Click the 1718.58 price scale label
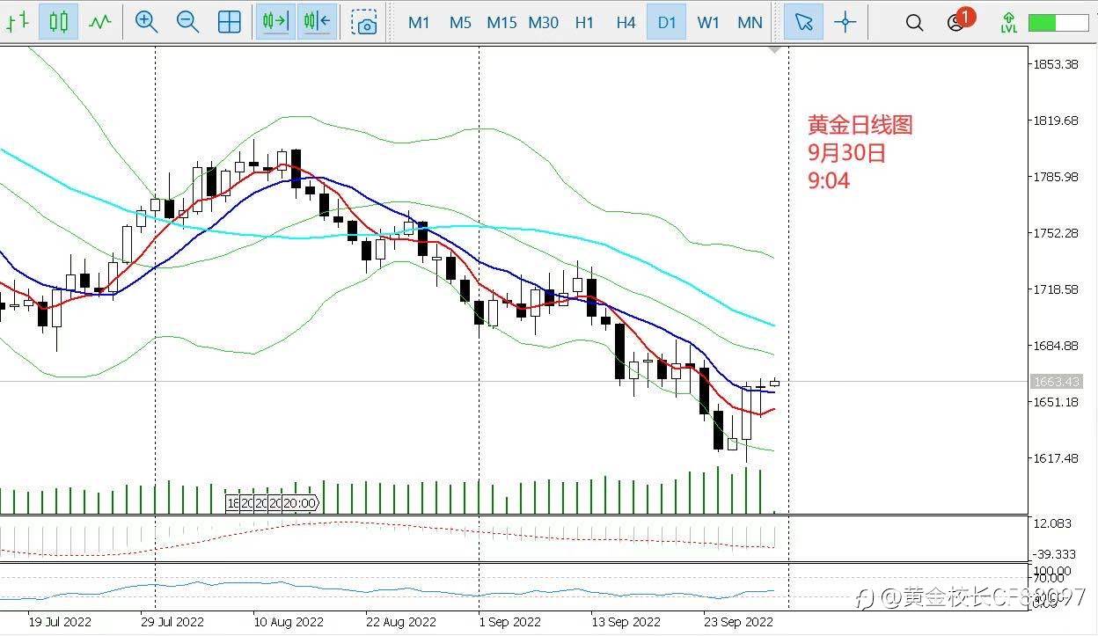This screenshot has width=1098, height=636. pos(1057,289)
